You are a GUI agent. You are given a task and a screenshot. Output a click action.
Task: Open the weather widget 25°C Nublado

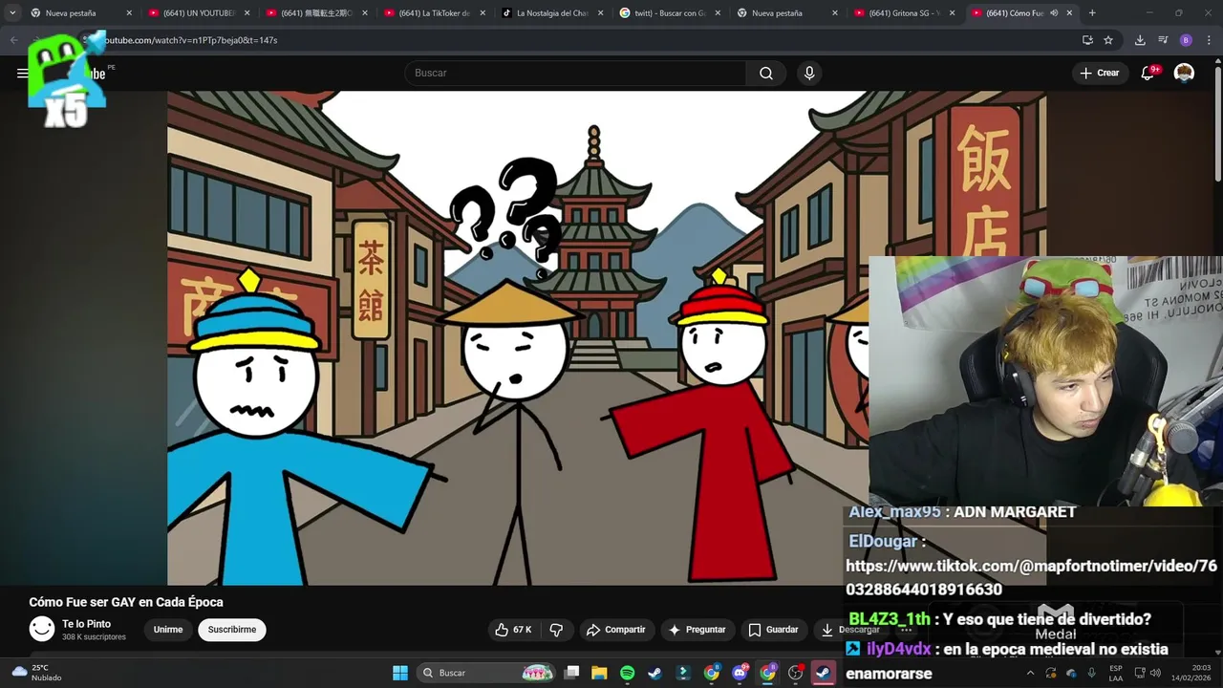click(x=38, y=673)
